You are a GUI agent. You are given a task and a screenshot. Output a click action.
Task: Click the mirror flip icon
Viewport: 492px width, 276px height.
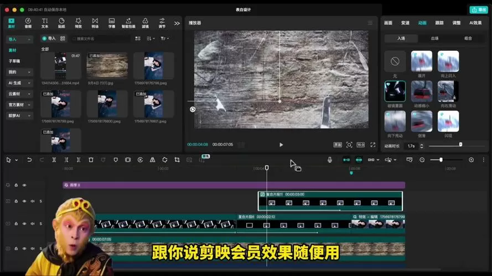[x=152, y=160]
